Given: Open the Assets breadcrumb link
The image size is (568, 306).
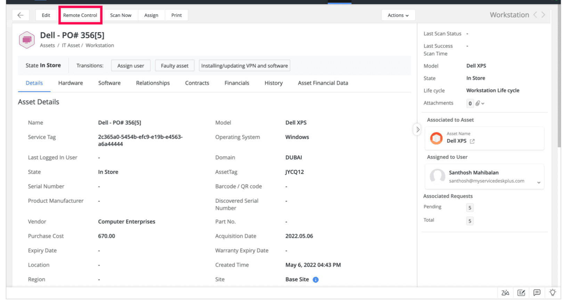Looking at the screenshot, I should click(x=47, y=46).
